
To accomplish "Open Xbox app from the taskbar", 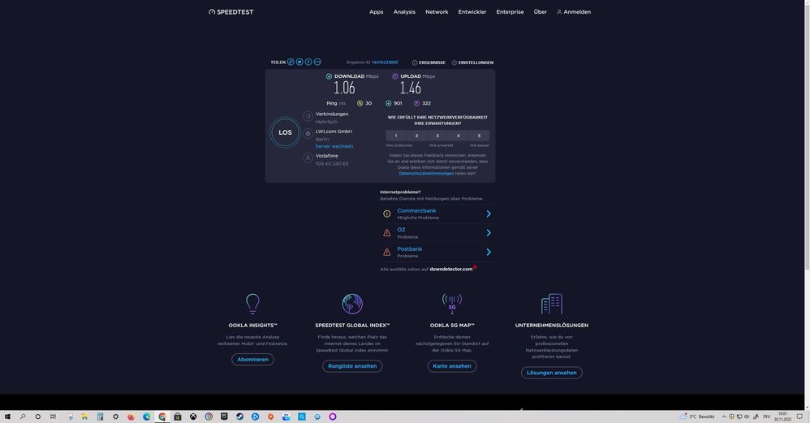I will click(193, 417).
